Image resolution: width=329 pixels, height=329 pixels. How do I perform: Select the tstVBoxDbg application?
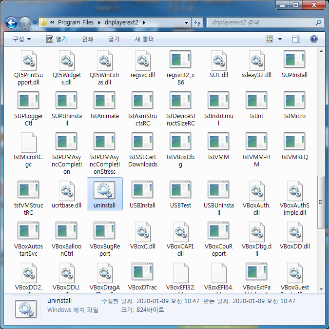coord(180,150)
